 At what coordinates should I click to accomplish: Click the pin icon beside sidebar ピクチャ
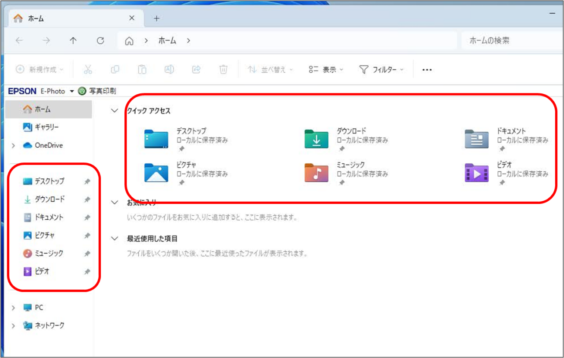click(x=87, y=236)
